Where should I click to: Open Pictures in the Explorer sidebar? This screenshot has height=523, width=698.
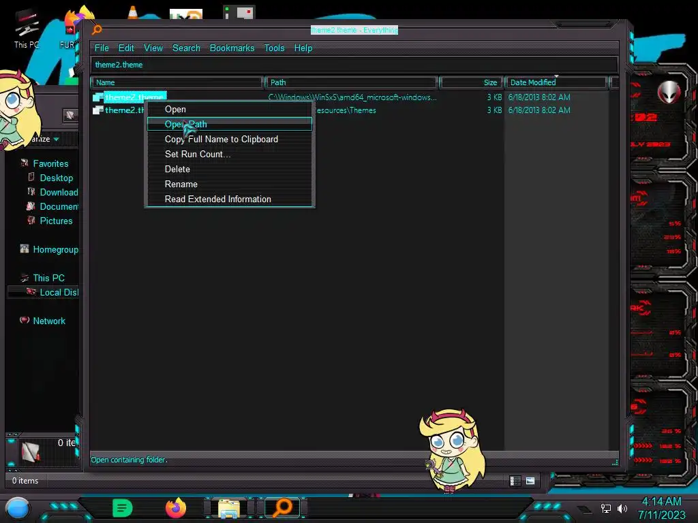click(56, 221)
